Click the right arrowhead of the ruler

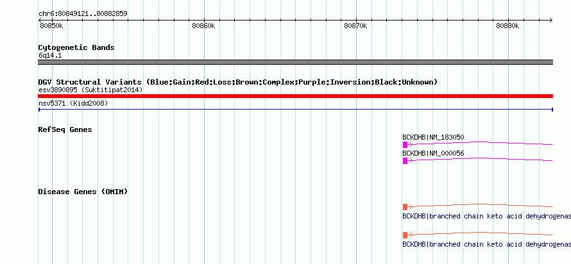550,20
